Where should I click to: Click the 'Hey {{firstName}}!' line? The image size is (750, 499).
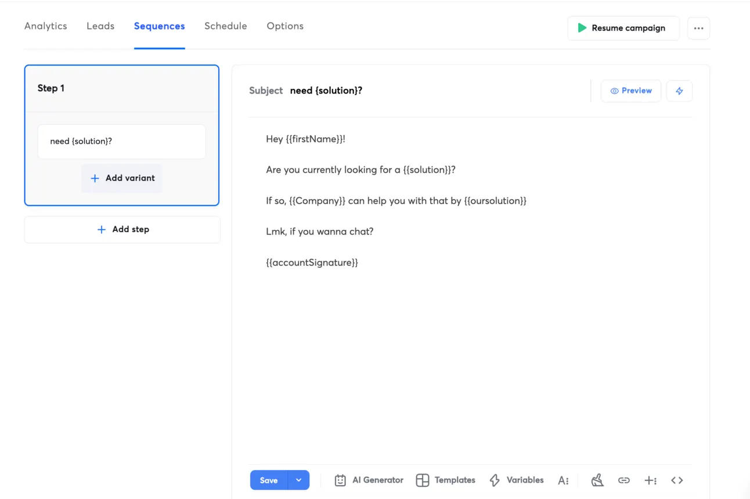click(x=305, y=139)
